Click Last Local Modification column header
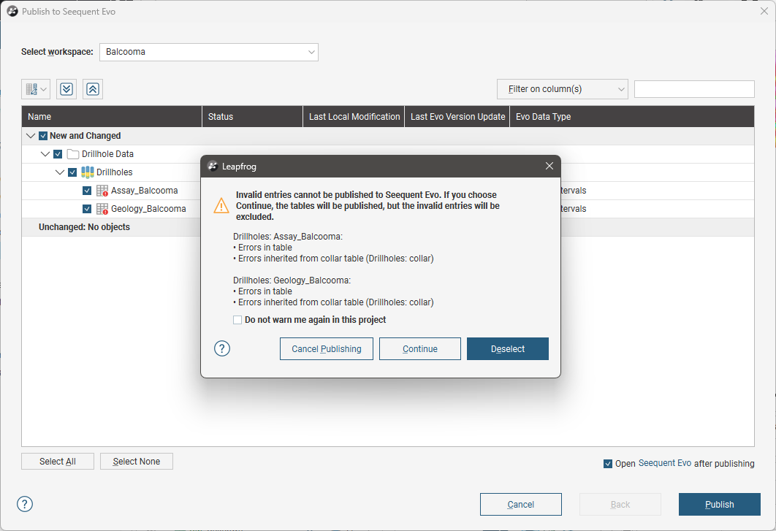The image size is (776, 531). (x=354, y=117)
